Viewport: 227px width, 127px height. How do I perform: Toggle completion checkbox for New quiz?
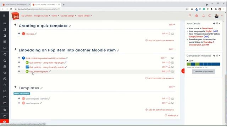point(172,34)
